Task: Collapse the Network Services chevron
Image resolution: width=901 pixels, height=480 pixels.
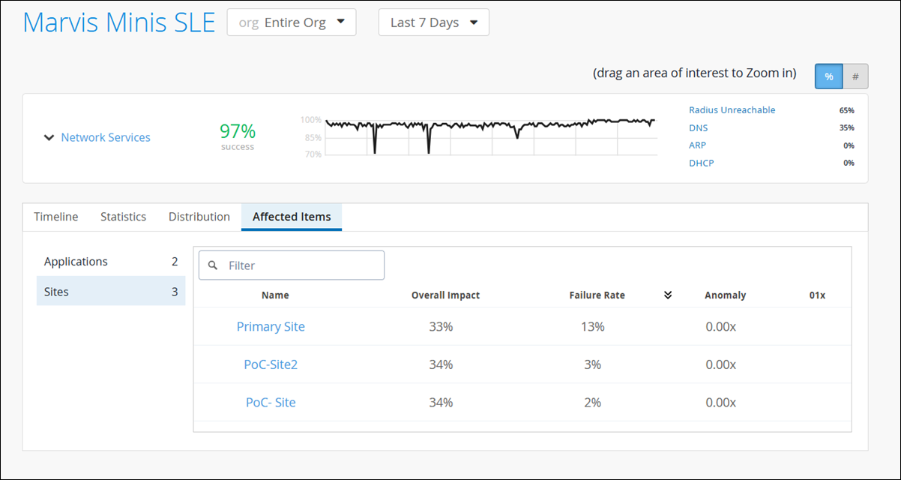Action: (x=49, y=138)
